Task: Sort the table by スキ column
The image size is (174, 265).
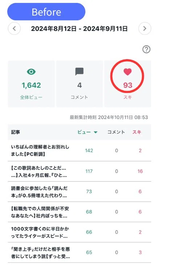Action: click(137, 132)
